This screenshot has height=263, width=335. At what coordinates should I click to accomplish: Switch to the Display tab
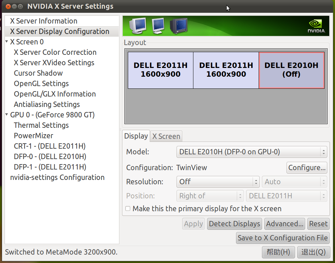click(x=136, y=136)
